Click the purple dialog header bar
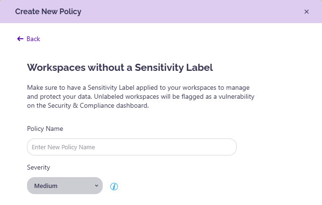The image size is (322, 205). coord(189,12)
